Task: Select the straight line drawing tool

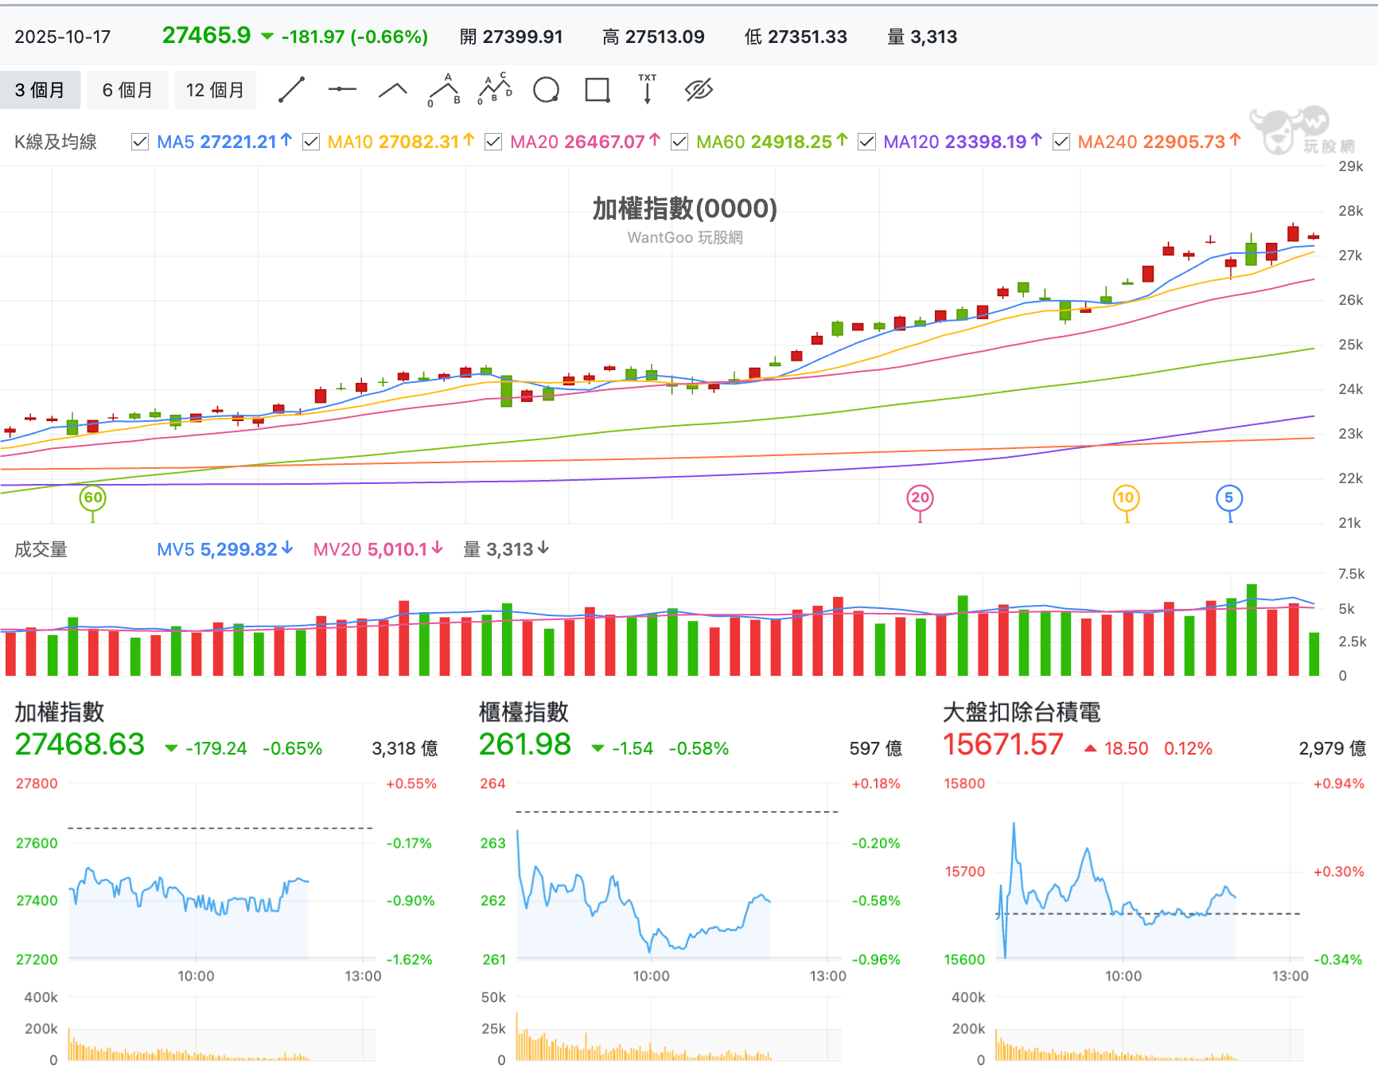Action: 292,90
